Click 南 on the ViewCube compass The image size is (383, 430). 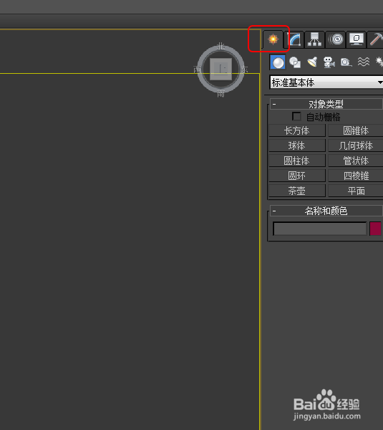click(x=220, y=94)
